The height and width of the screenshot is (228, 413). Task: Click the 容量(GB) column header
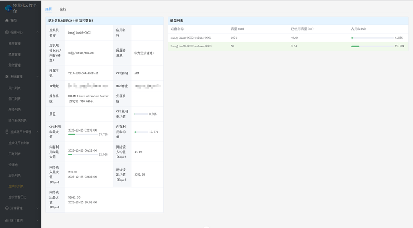click(x=237, y=29)
